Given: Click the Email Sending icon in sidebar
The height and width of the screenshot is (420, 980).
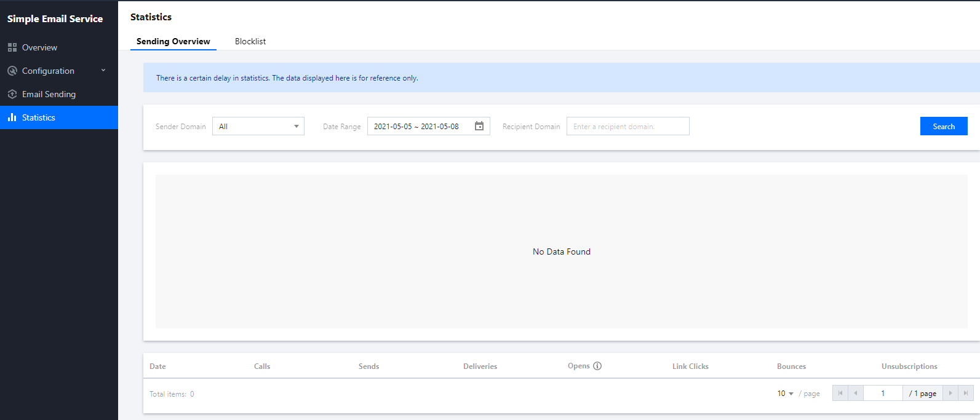Looking at the screenshot, I should click(x=12, y=94).
